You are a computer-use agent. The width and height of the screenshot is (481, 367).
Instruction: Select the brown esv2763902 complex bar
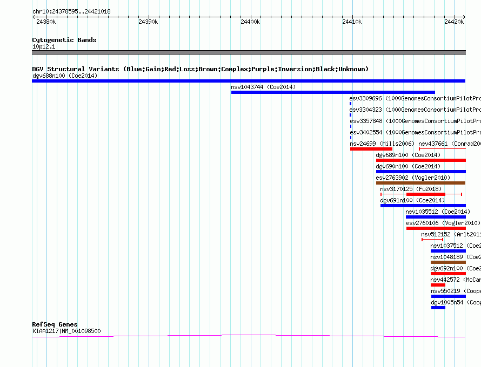tap(420, 183)
